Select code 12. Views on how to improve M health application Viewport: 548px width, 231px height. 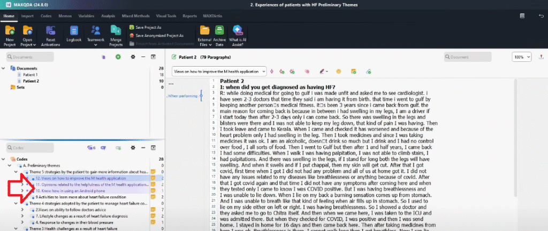[x=81, y=178]
